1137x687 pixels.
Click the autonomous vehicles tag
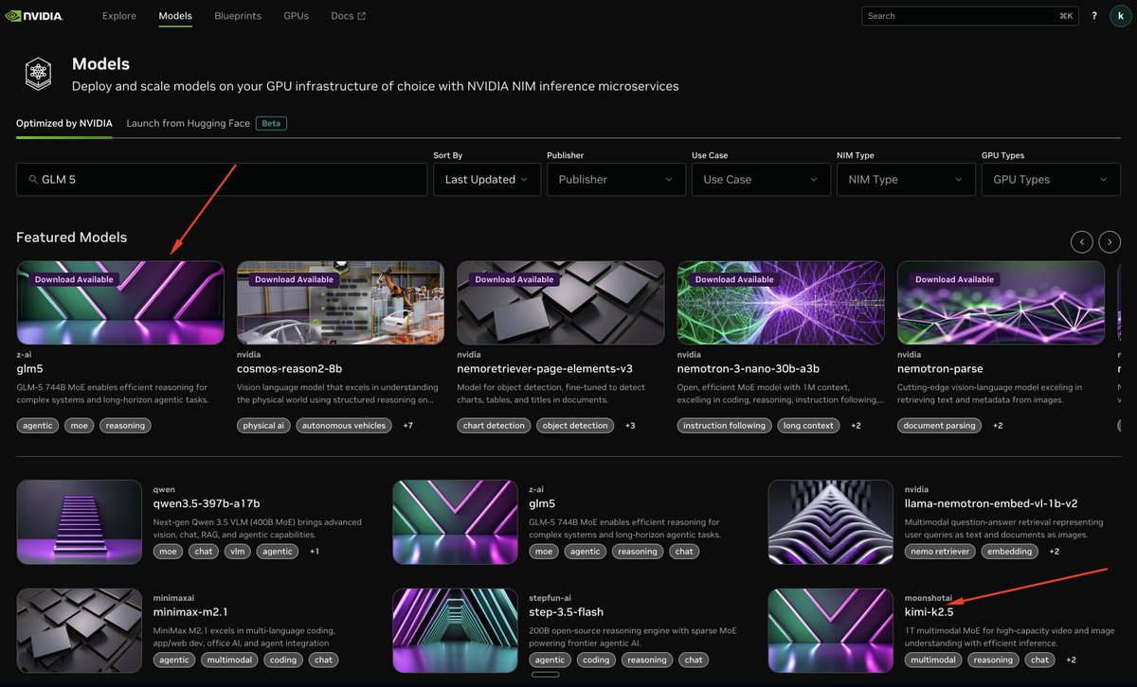[x=344, y=426]
